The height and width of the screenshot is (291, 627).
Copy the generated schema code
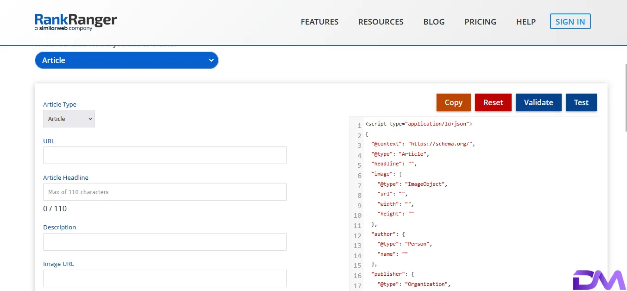[x=453, y=102]
